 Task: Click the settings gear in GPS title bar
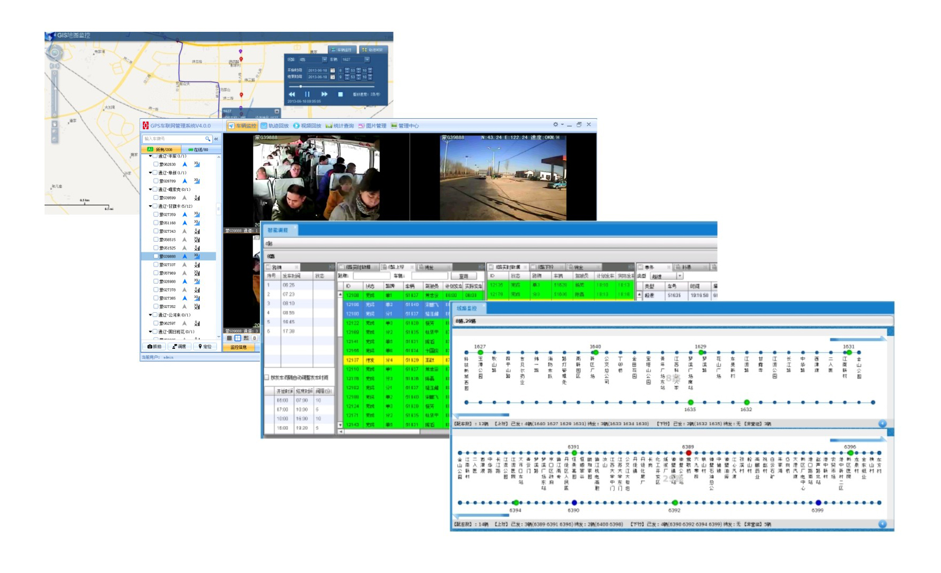click(x=555, y=125)
